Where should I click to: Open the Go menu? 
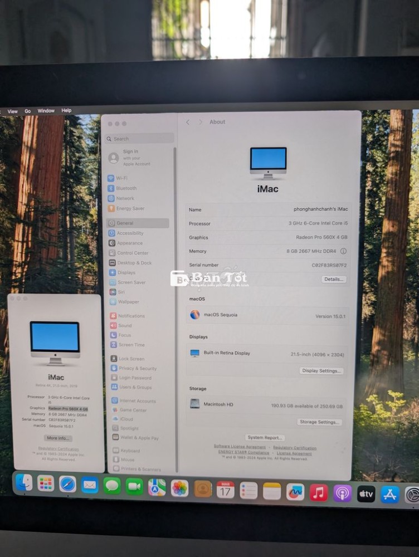point(28,111)
